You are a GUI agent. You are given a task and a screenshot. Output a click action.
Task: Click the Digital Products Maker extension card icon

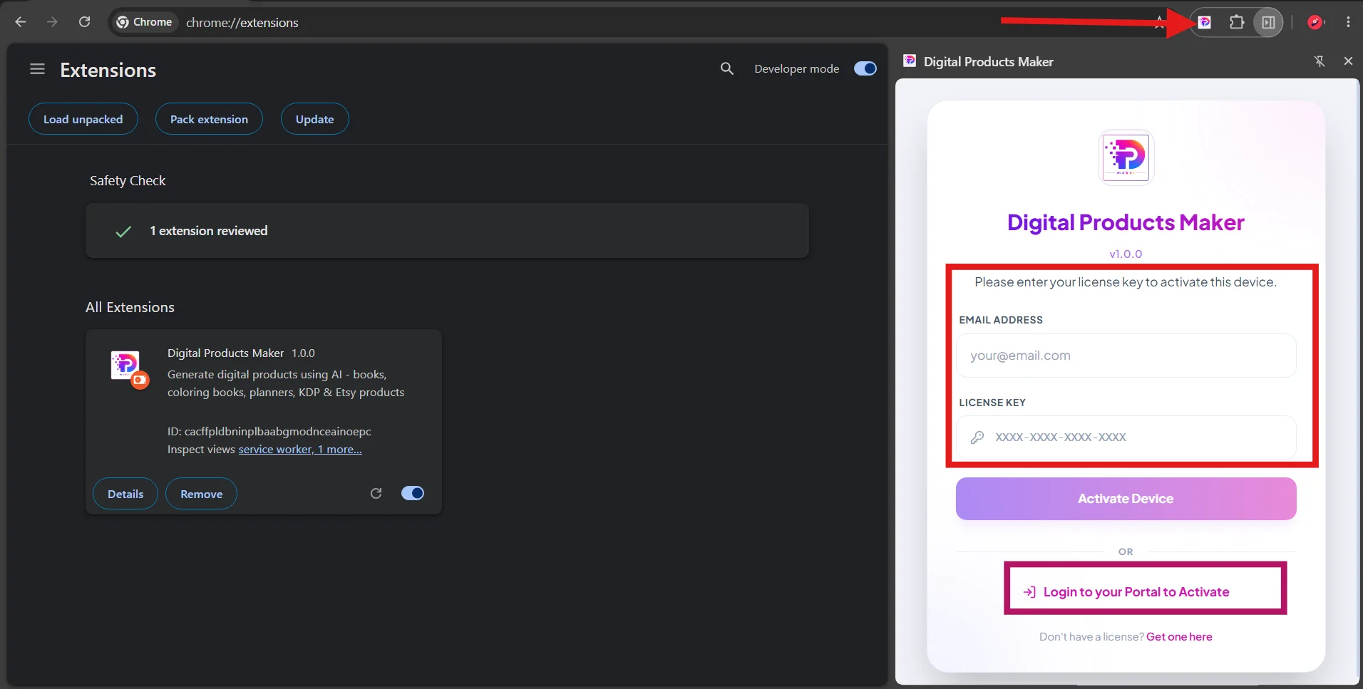[x=126, y=366]
